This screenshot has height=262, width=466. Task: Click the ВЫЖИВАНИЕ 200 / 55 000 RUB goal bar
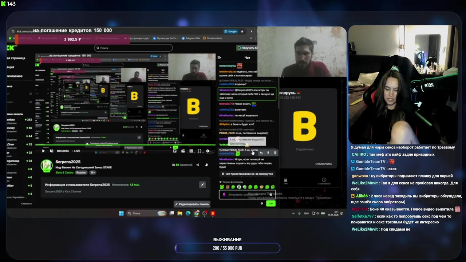pos(228,248)
